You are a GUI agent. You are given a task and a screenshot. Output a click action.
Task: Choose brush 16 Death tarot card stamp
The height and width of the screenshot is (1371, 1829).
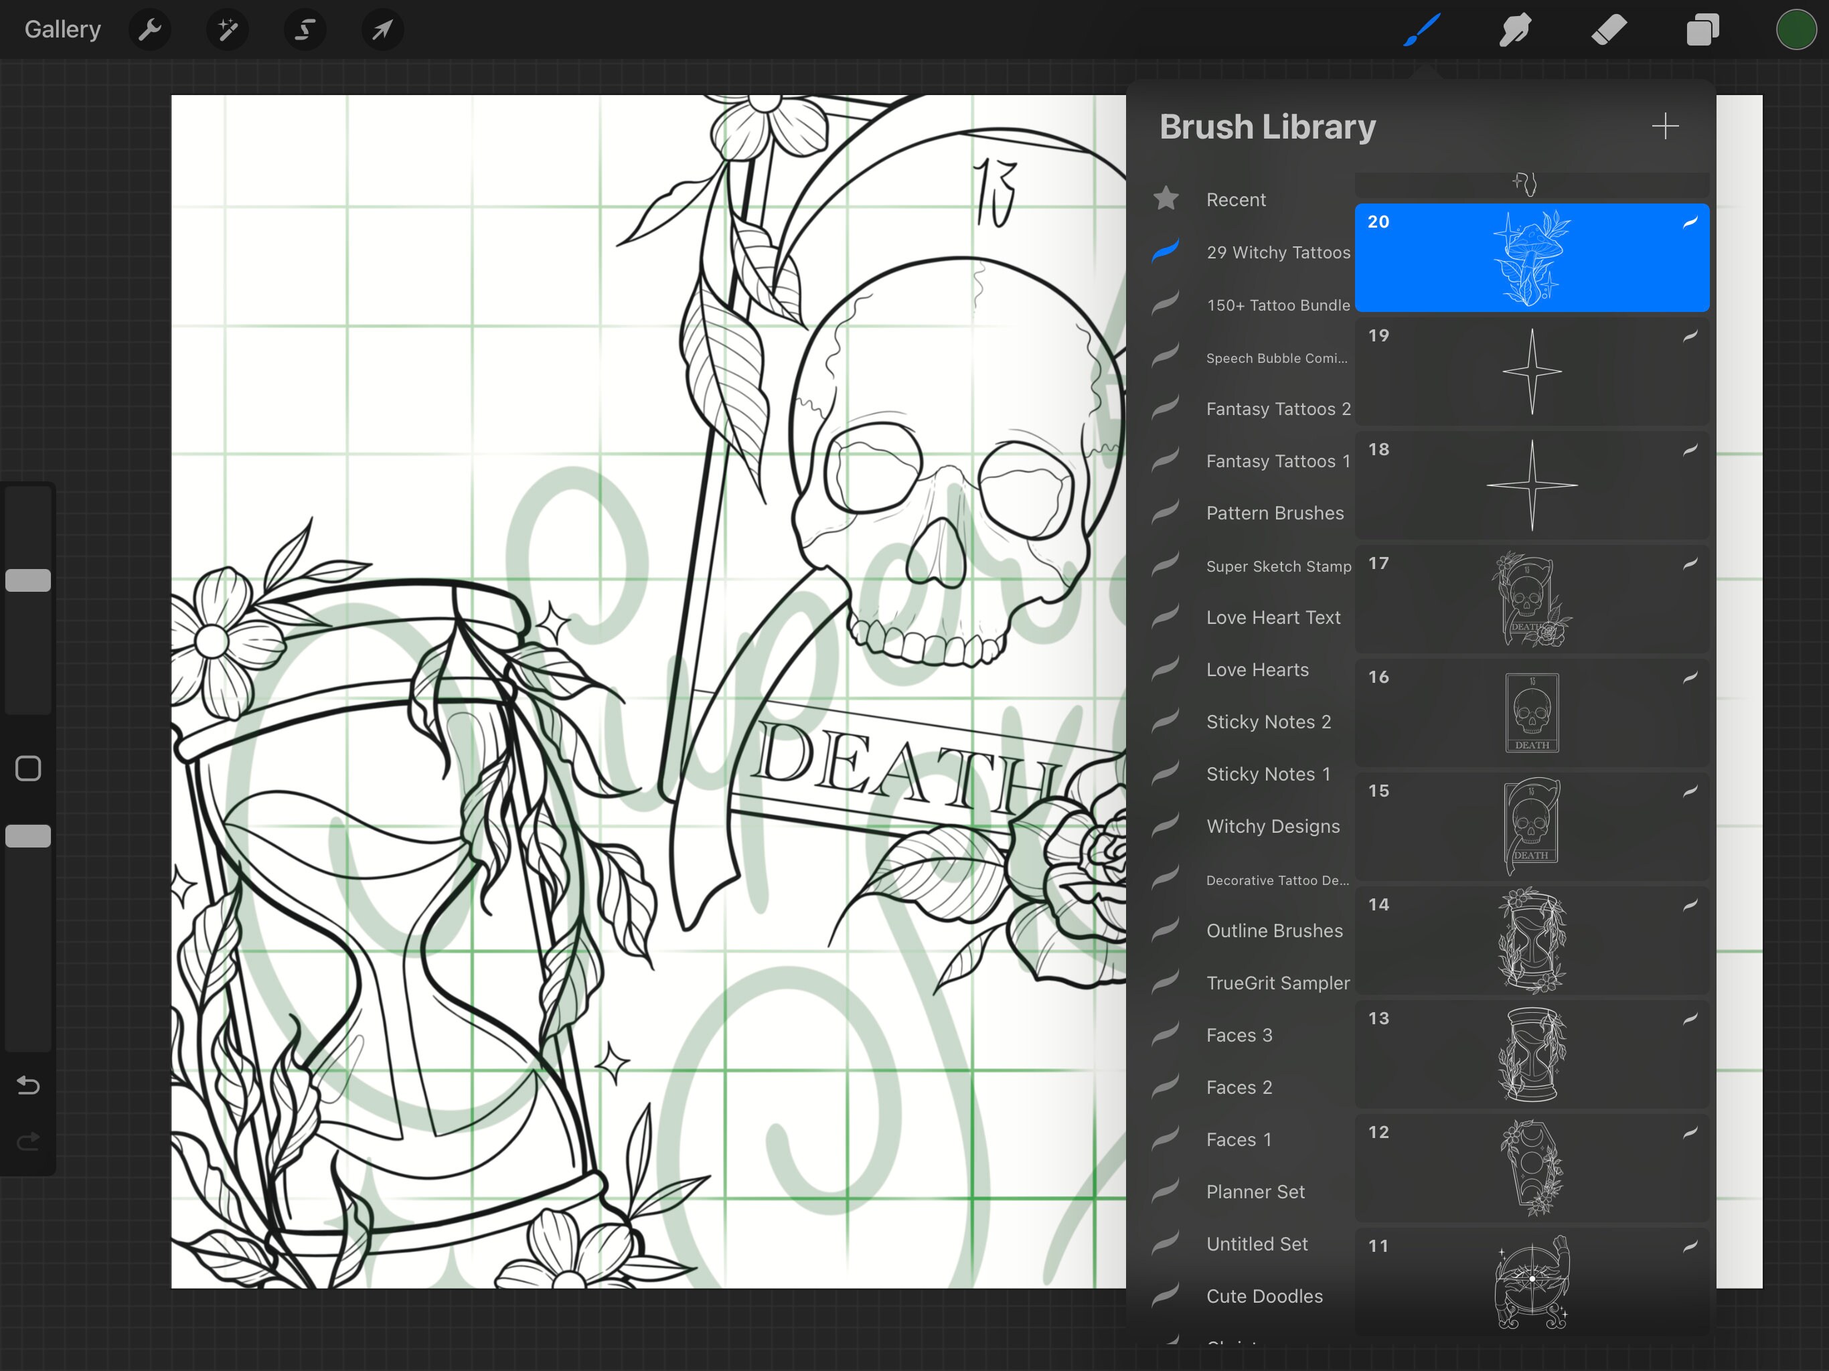[x=1532, y=713]
